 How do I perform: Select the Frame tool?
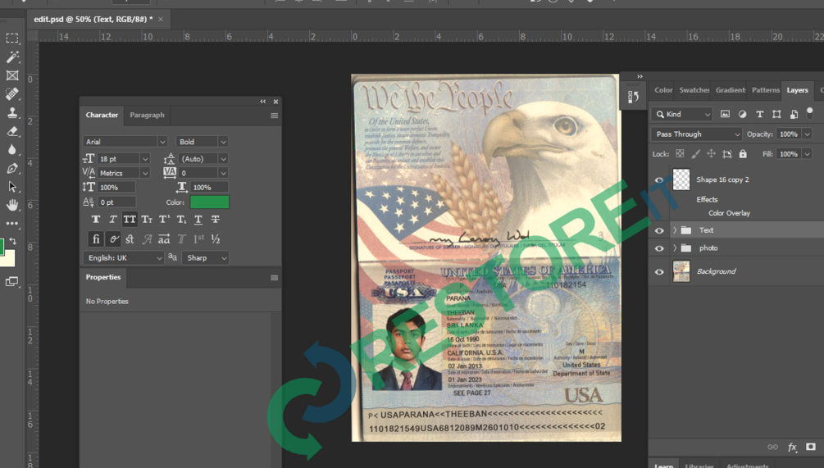[x=12, y=75]
